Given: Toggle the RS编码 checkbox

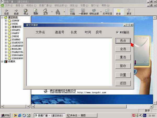Looking at the screenshot, I should 117,32.
